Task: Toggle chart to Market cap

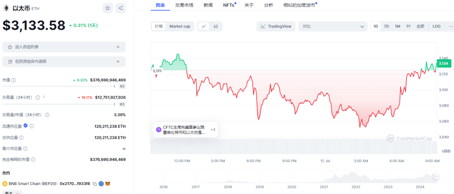Action: click(180, 27)
